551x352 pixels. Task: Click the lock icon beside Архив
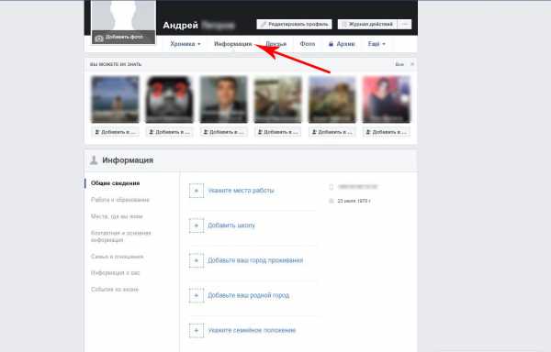[x=331, y=44]
